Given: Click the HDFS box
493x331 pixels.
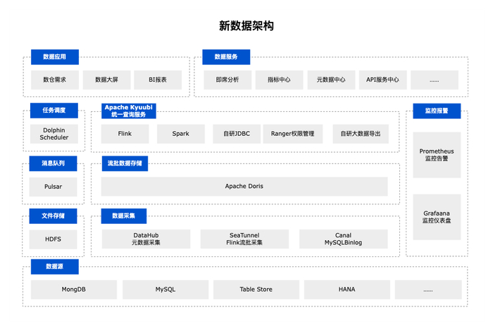Looking at the screenshot, I should point(53,239).
